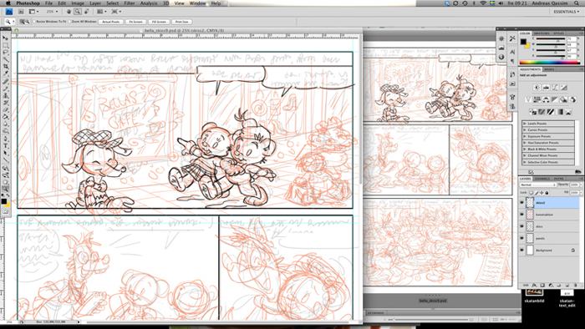
Task: Switch to the Channels tab
Action: [542, 179]
